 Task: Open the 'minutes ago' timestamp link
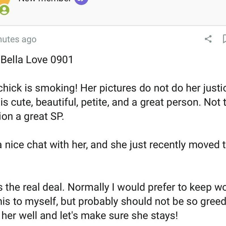[18, 39]
